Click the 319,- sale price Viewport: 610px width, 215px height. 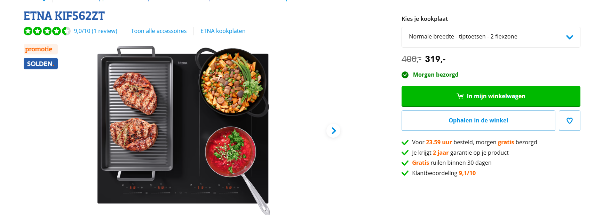435,59
